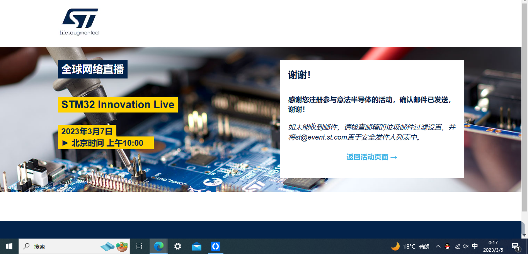Open the Wi-Fi network tray icon
Image resolution: width=528 pixels, height=254 pixels.
point(457,246)
